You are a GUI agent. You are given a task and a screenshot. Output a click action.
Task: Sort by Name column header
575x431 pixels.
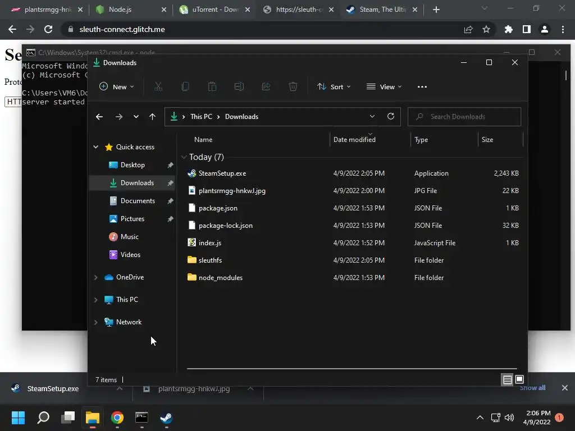coord(203,140)
